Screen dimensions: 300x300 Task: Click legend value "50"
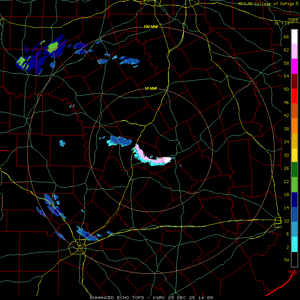[x=286, y=89]
